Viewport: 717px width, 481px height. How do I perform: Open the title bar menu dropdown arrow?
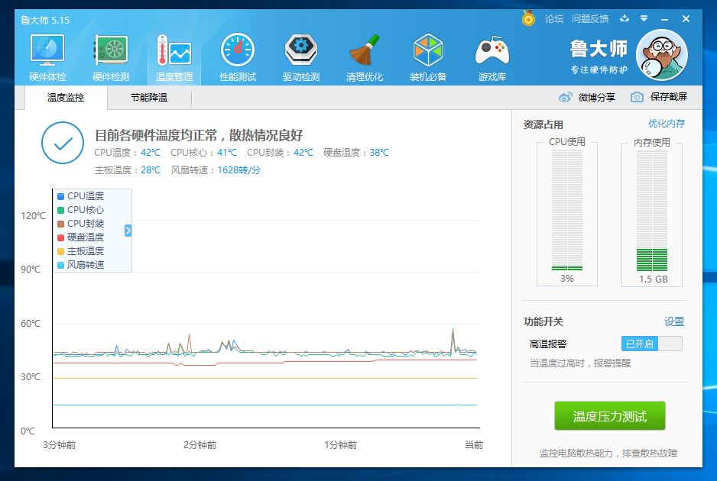[x=645, y=18]
